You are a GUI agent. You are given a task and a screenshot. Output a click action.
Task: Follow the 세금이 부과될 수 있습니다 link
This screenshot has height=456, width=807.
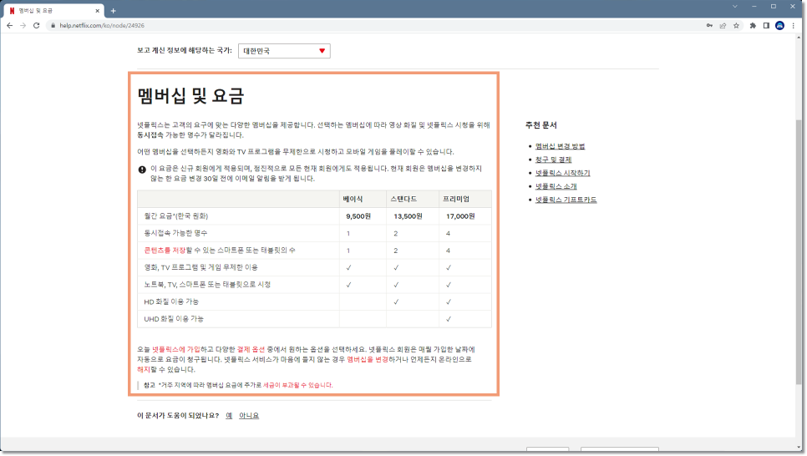298,385
